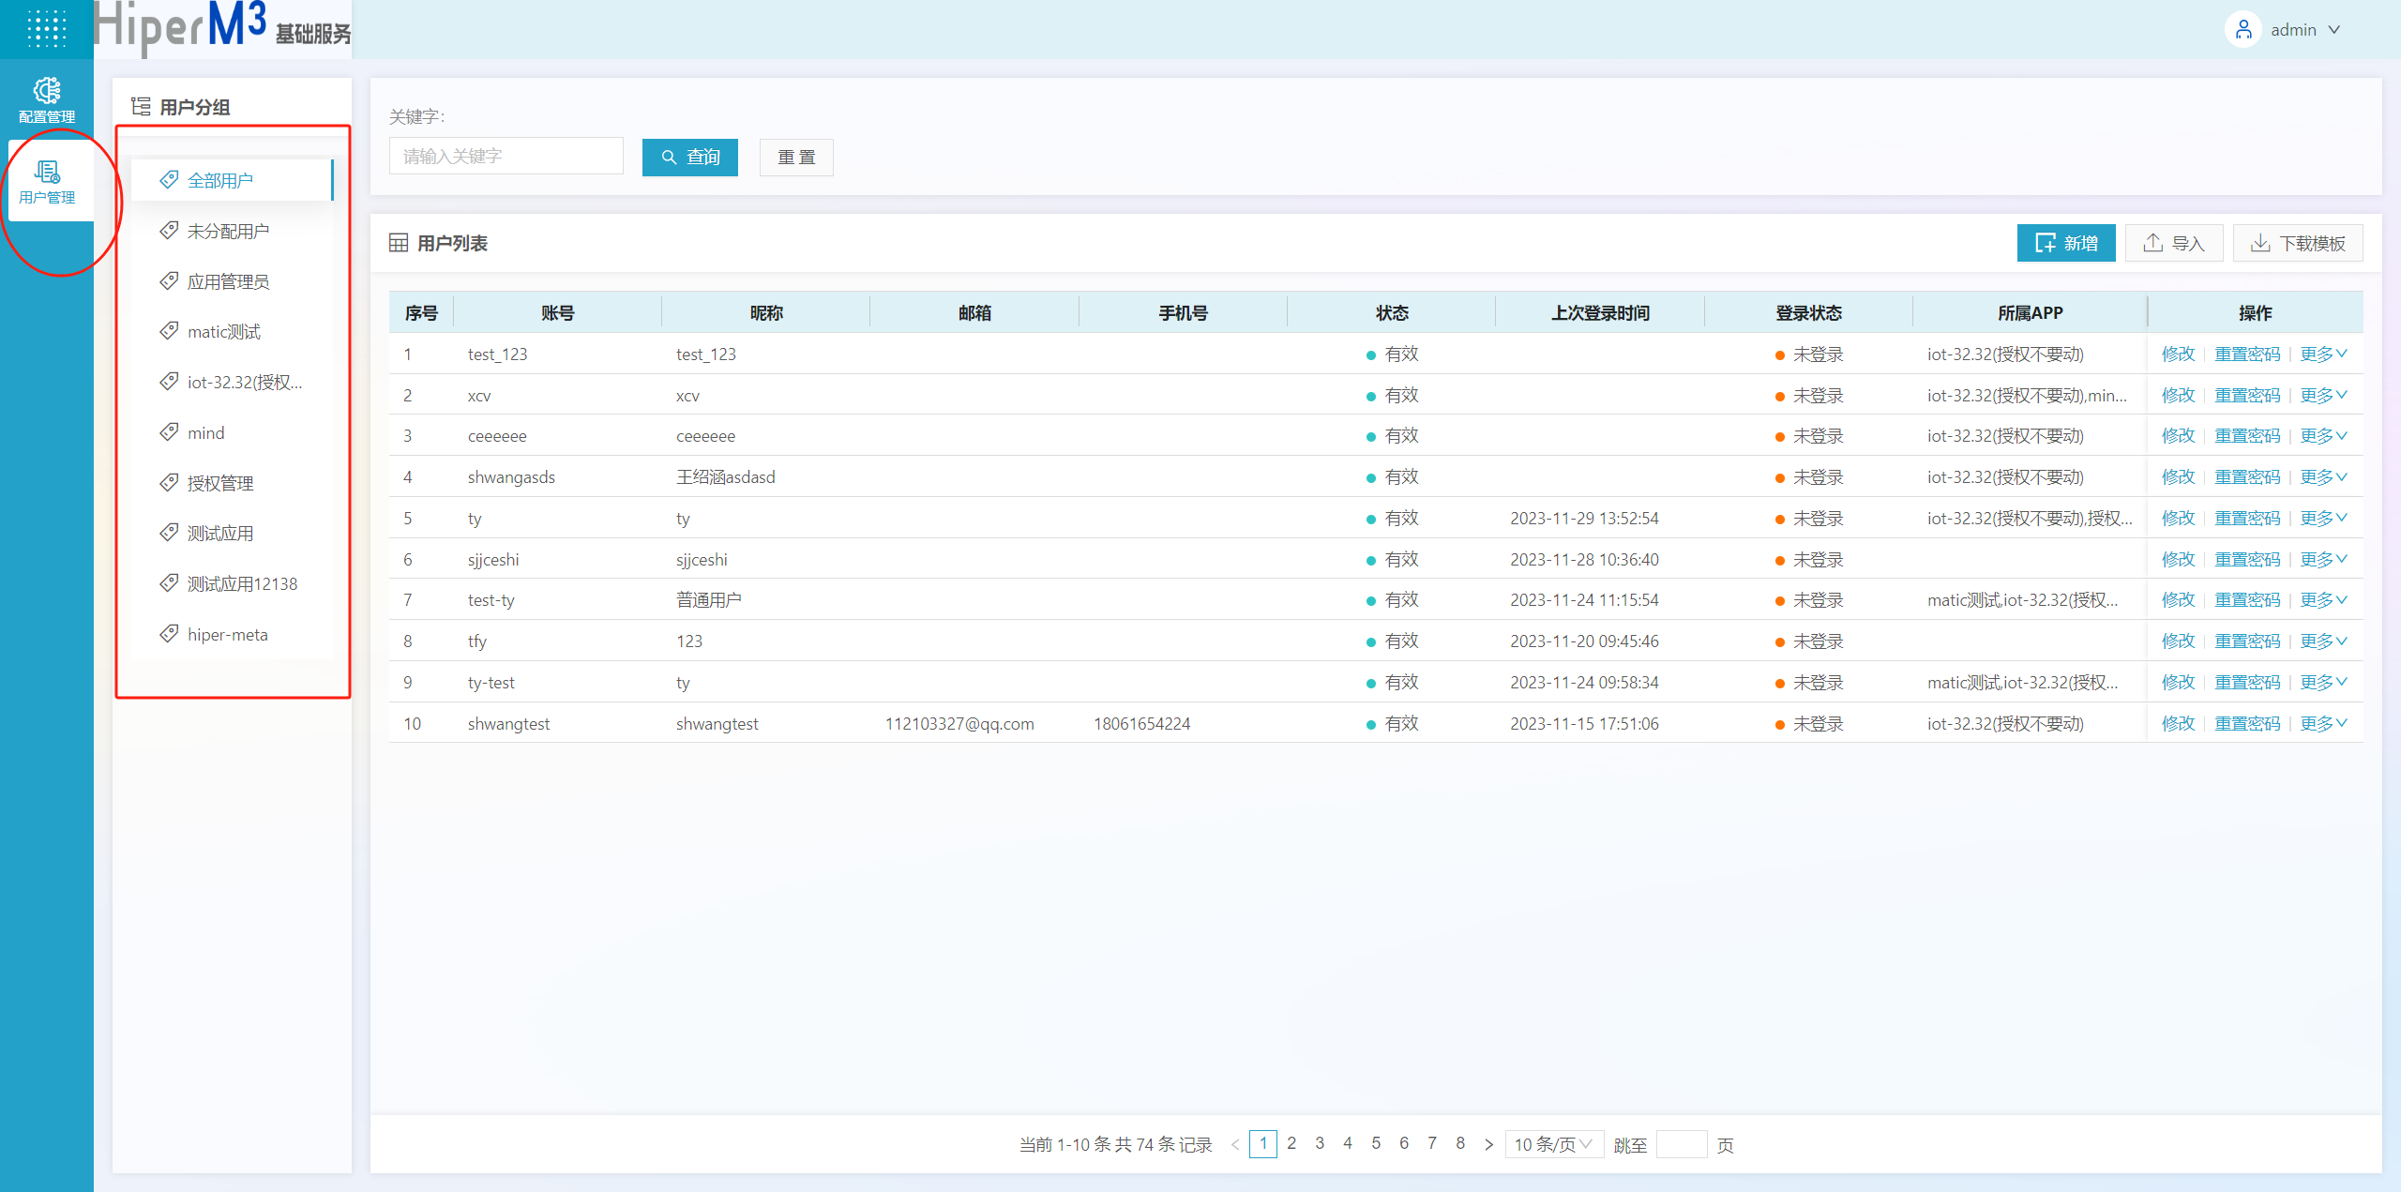Click the 重置 reset button
This screenshot has height=1192, width=2401.
pos(795,158)
